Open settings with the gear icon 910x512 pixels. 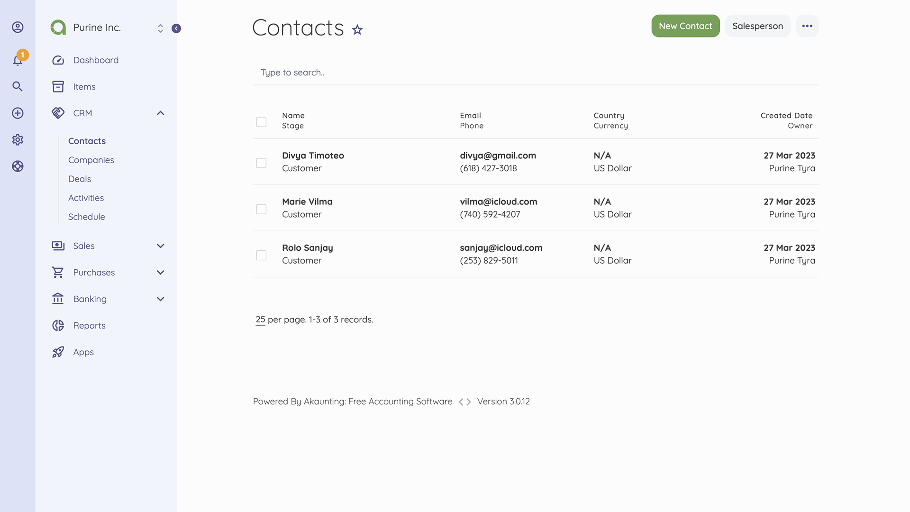point(18,139)
